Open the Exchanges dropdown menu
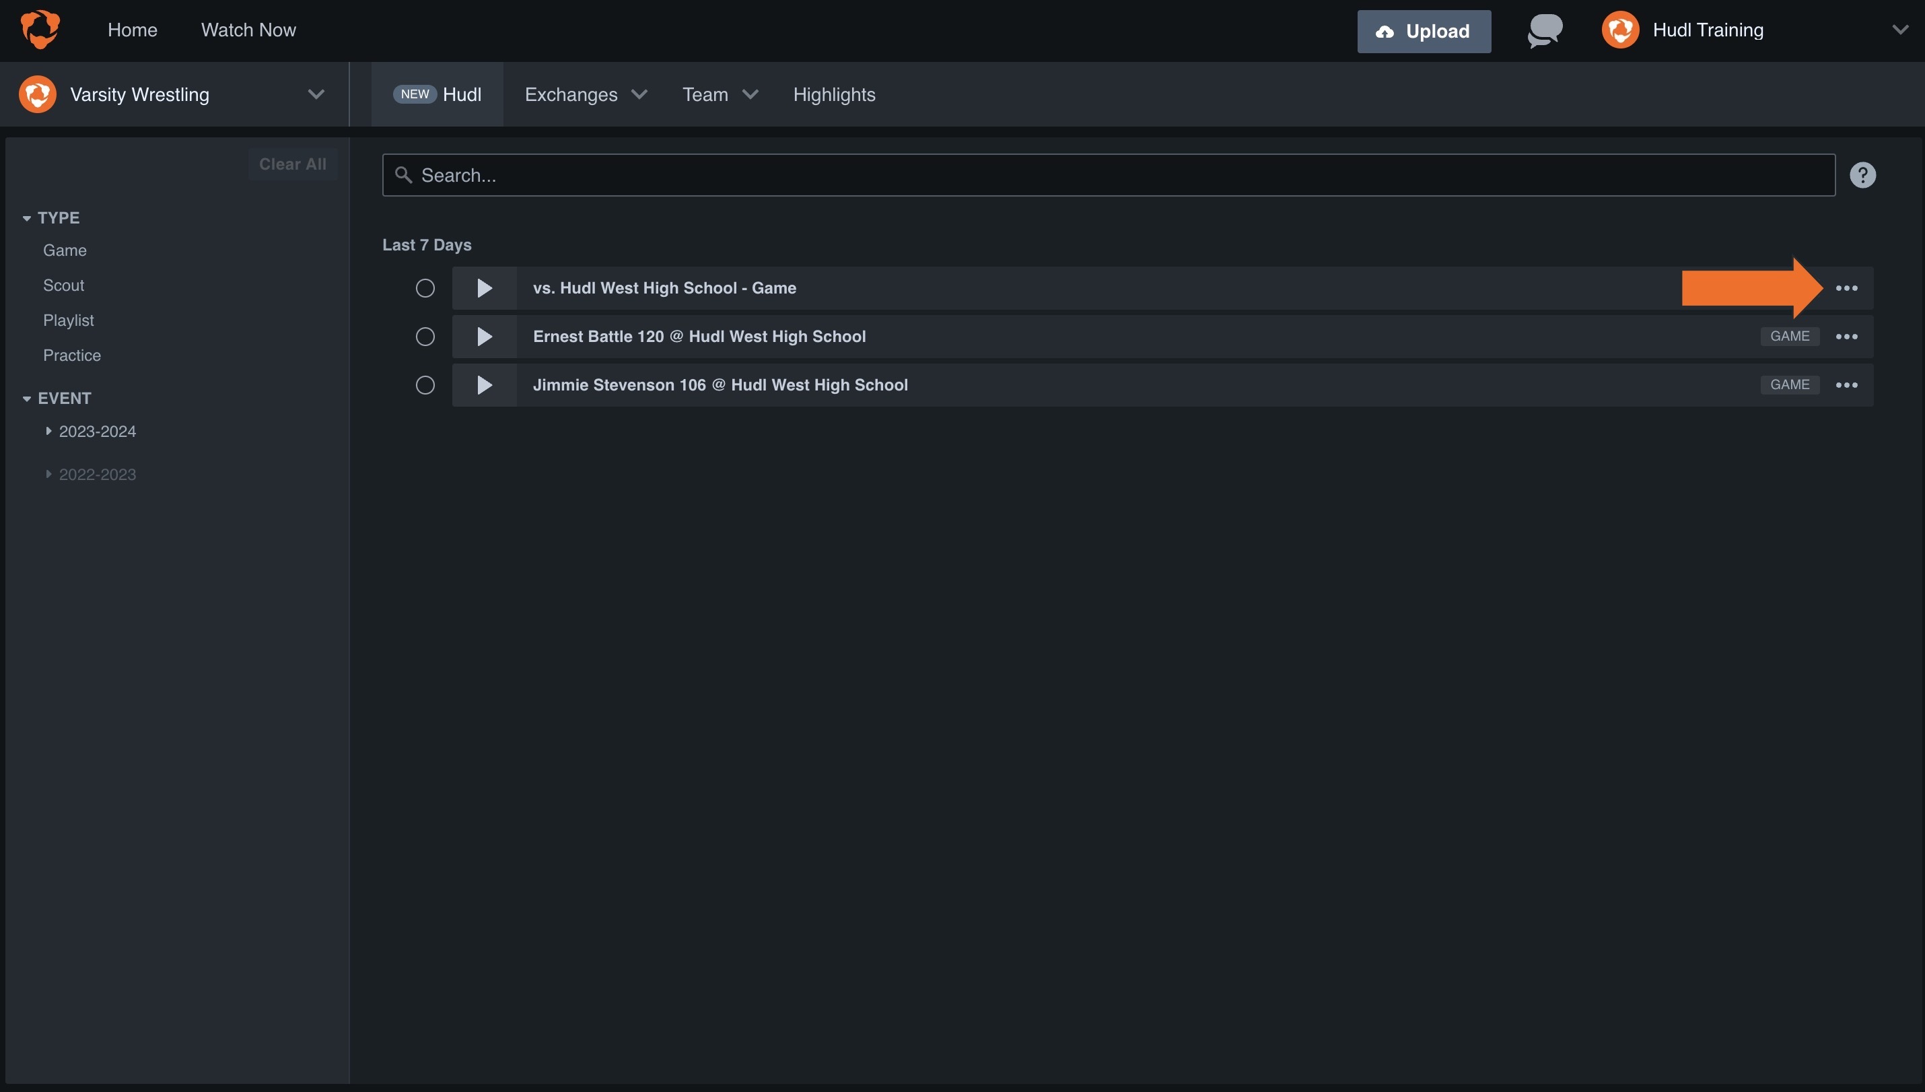 pos(586,94)
